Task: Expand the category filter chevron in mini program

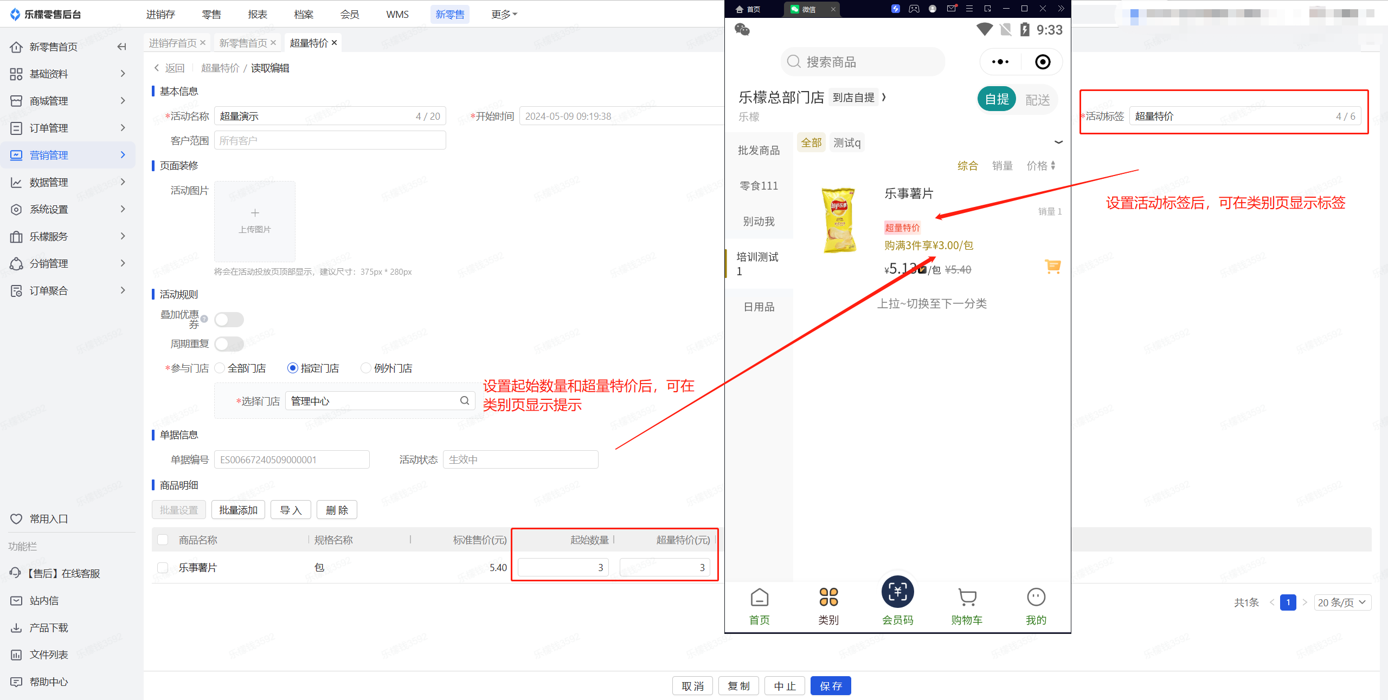Action: pyautogui.click(x=1058, y=142)
